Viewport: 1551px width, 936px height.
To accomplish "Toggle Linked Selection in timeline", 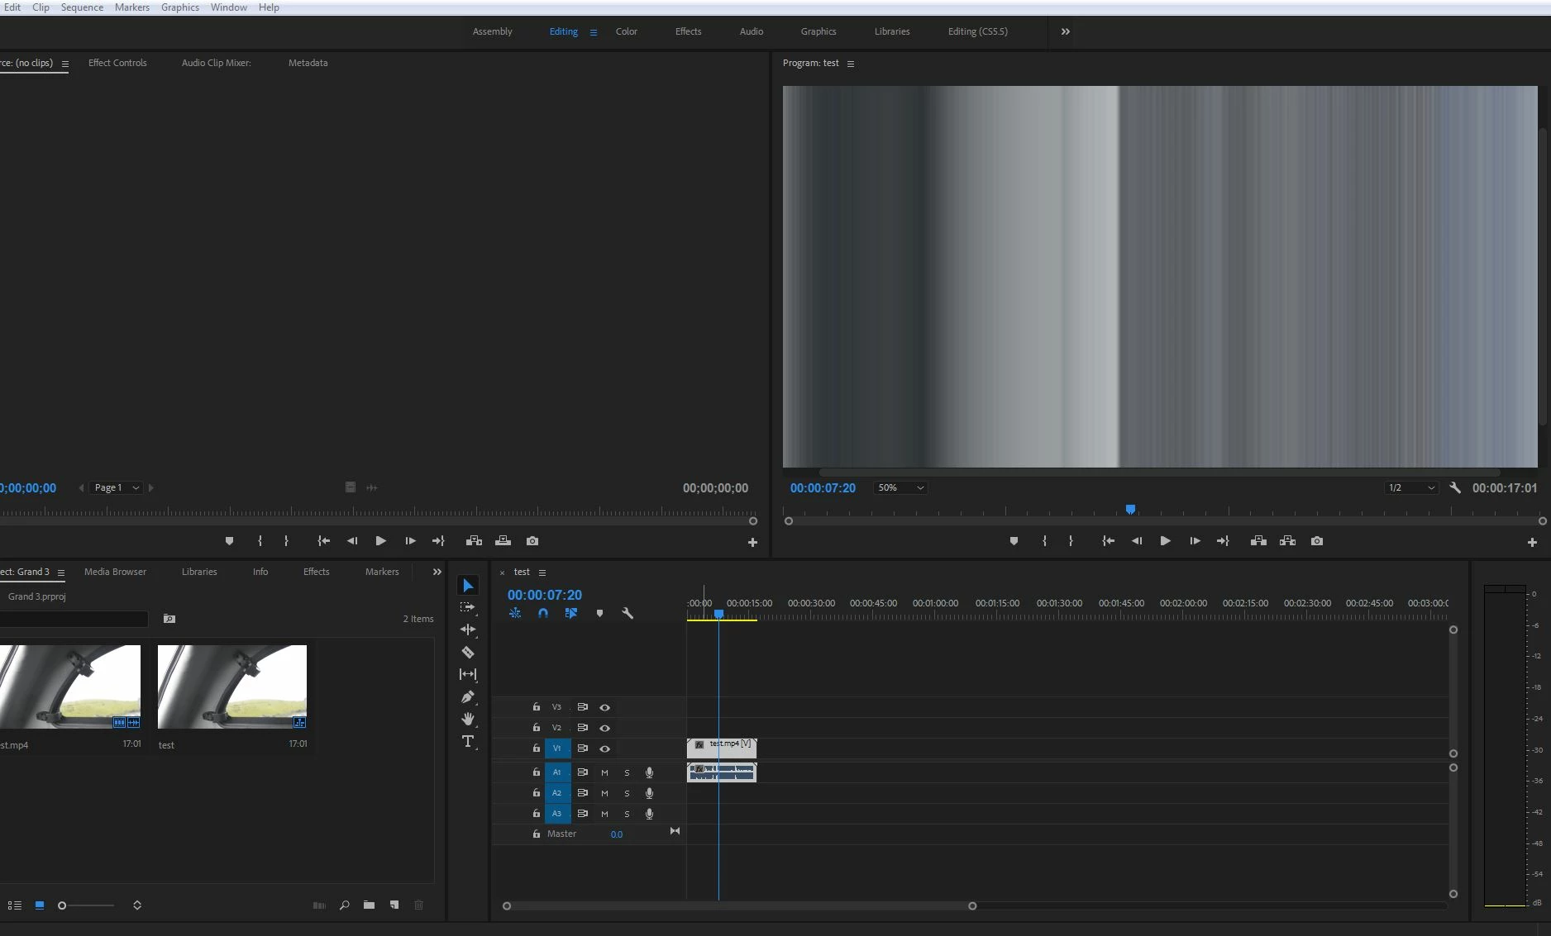I will coord(571,613).
